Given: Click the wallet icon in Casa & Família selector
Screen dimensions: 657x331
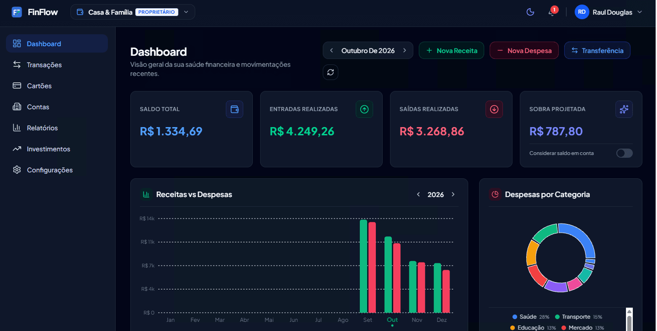Looking at the screenshot, I should point(80,12).
